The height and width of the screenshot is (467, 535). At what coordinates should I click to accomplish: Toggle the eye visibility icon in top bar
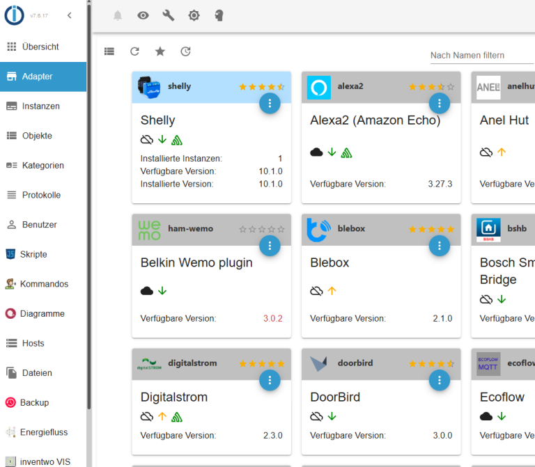143,15
